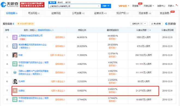Viewport: 180px width, 106px height.
Task: Open the 全部比例 (8) filter dropdown
Action: (139, 24)
